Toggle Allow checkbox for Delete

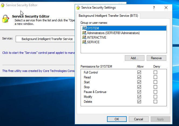(139, 102)
